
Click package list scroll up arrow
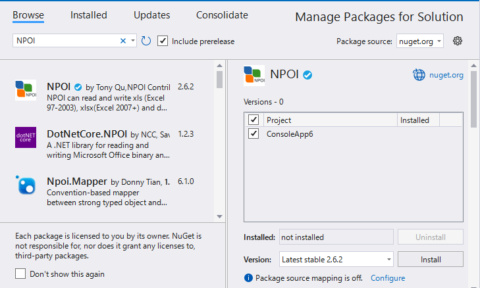[x=219, y=66]
